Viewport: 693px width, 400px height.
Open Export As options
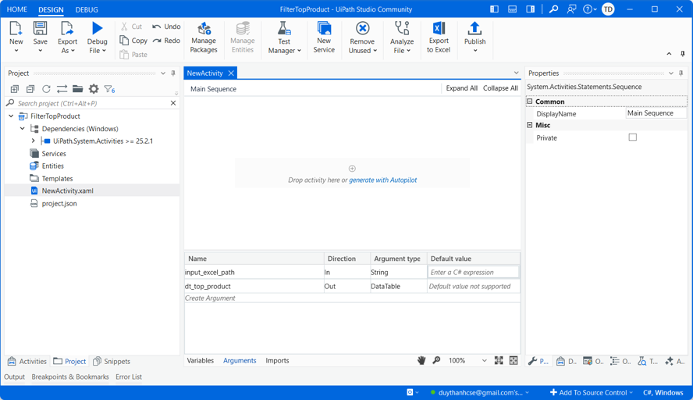(67, 37)
